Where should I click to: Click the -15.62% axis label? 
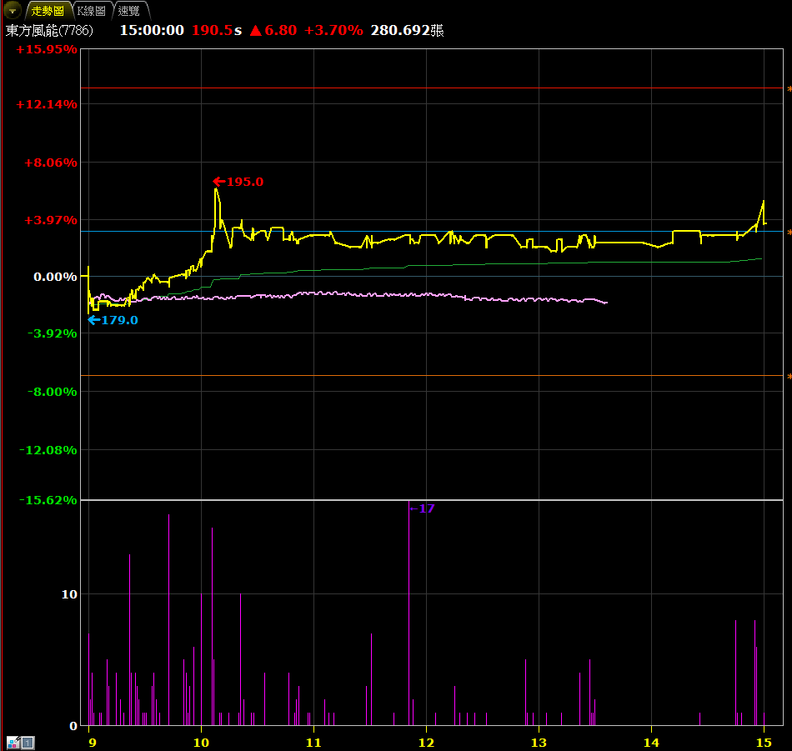(x=48, y=500)
